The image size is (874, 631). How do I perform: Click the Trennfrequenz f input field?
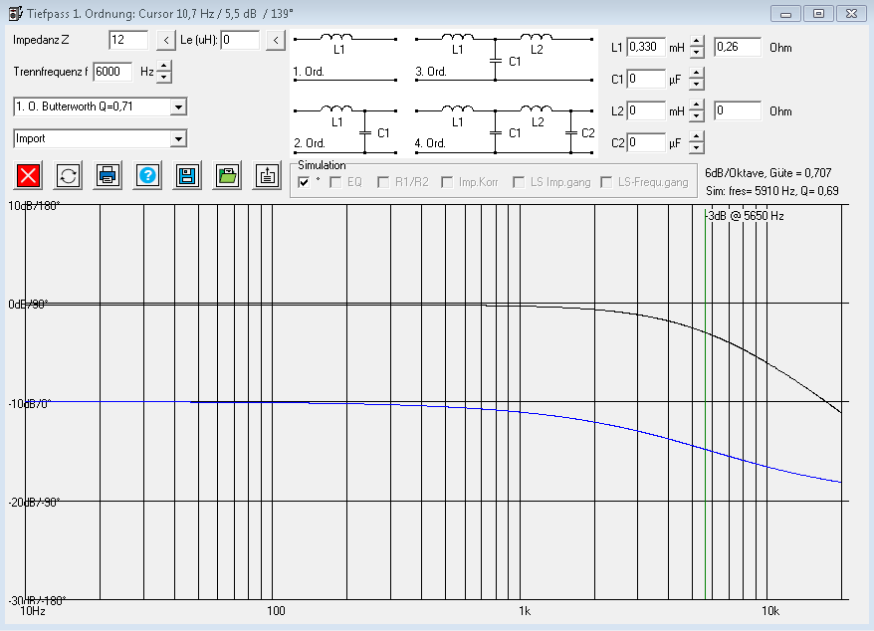[x=113, y=72]
